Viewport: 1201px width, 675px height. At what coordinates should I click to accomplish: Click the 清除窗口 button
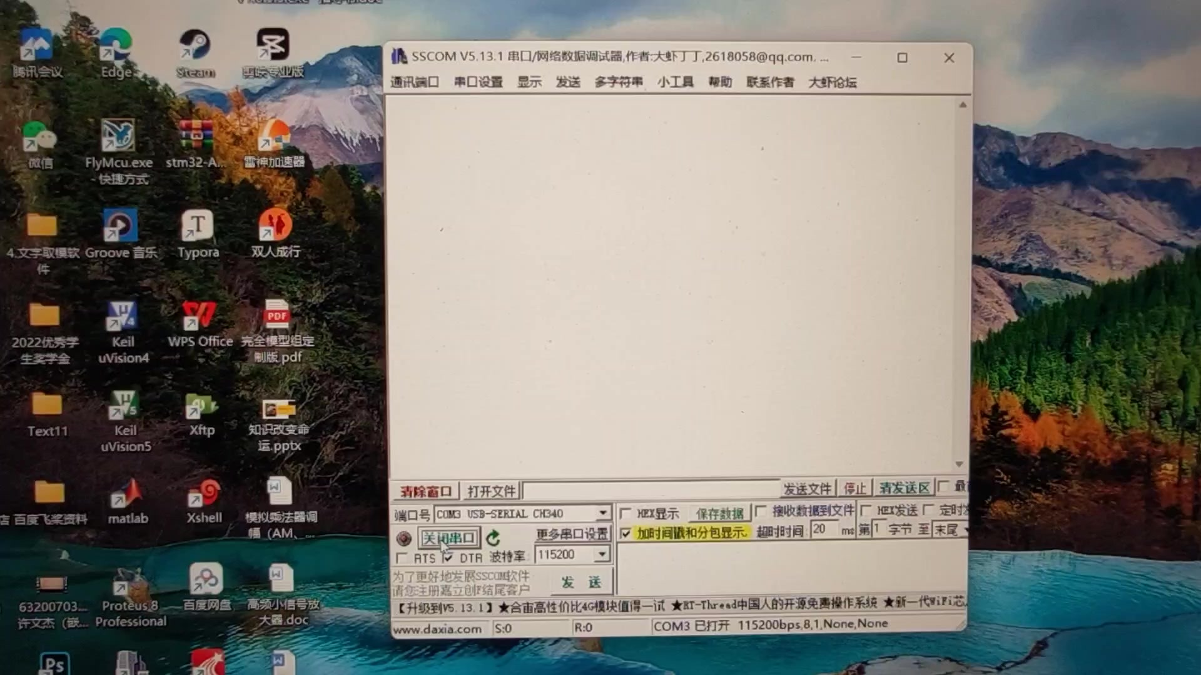[425, 491]
